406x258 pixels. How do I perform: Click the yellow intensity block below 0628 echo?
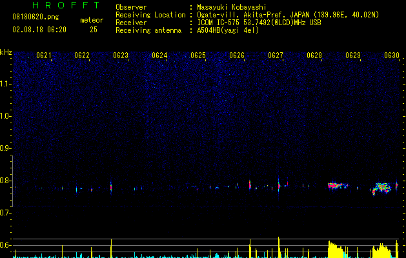click(x=336, y=250)
